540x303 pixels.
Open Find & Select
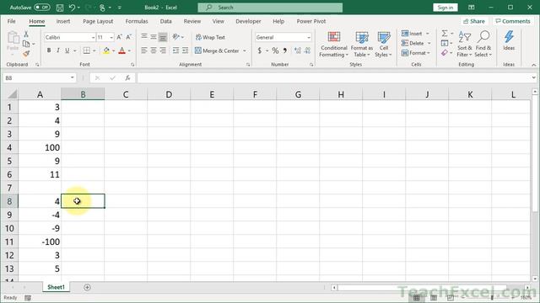(483, 44)
